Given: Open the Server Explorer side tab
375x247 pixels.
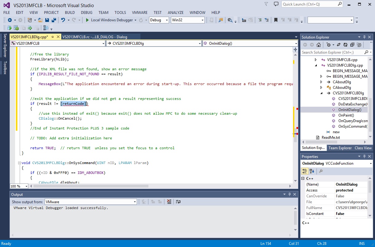Looking at the screenshot, I should 5,46.
